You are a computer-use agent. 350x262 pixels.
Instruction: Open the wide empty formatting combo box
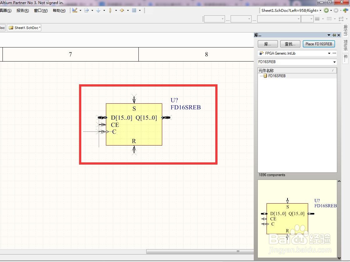pos(279,19)
